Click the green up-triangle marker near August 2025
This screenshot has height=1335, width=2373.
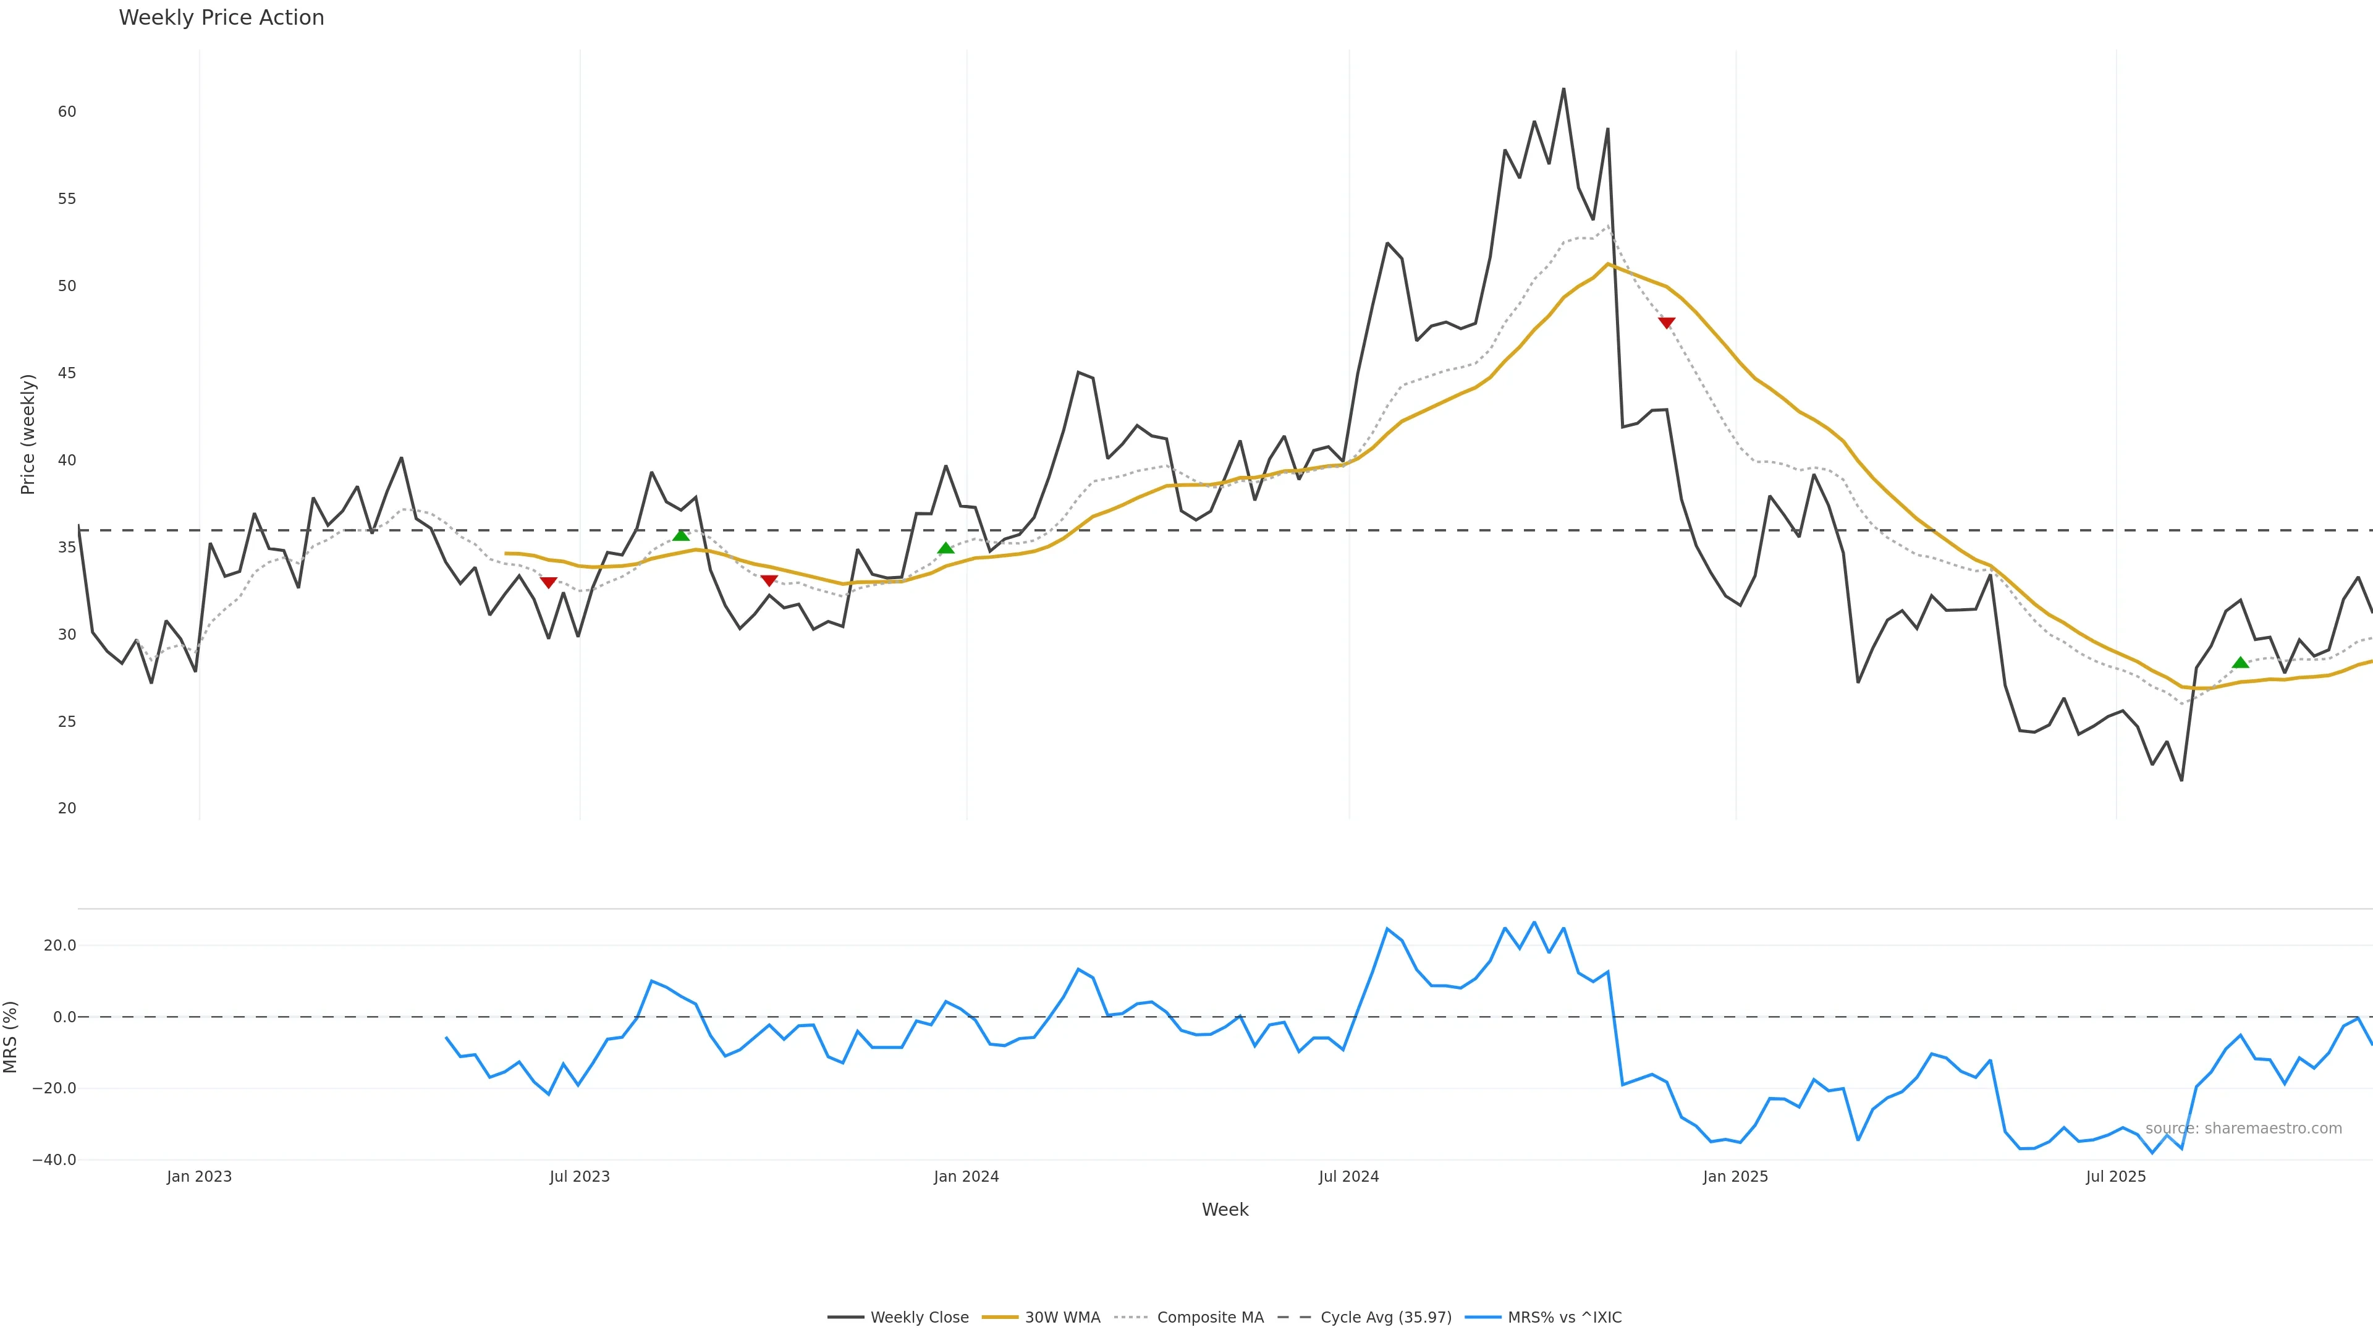tap(2240, 663)
